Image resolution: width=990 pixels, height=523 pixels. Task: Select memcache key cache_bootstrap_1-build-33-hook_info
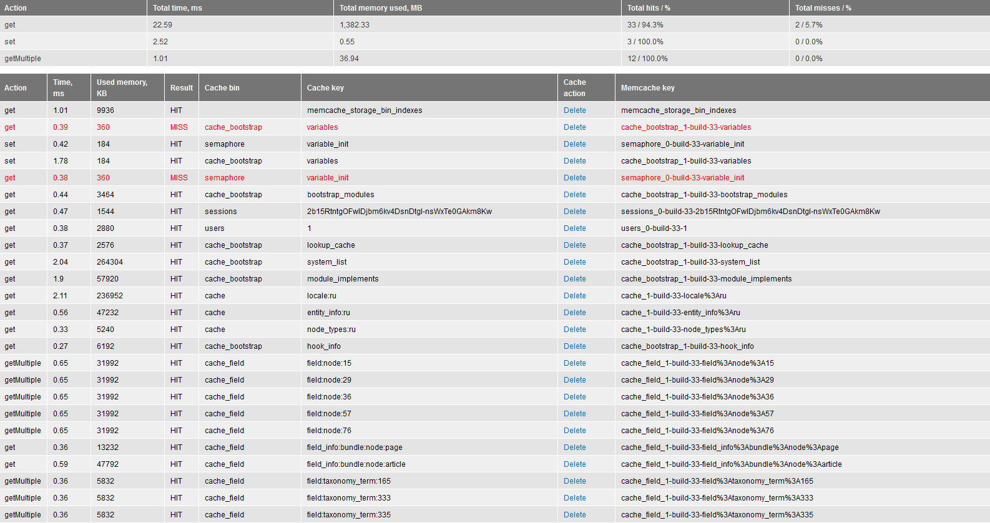click(687, 346)
